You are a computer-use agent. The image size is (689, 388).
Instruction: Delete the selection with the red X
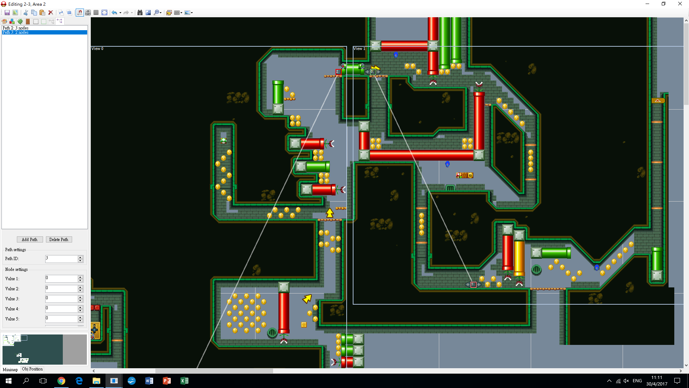(51, 13)
